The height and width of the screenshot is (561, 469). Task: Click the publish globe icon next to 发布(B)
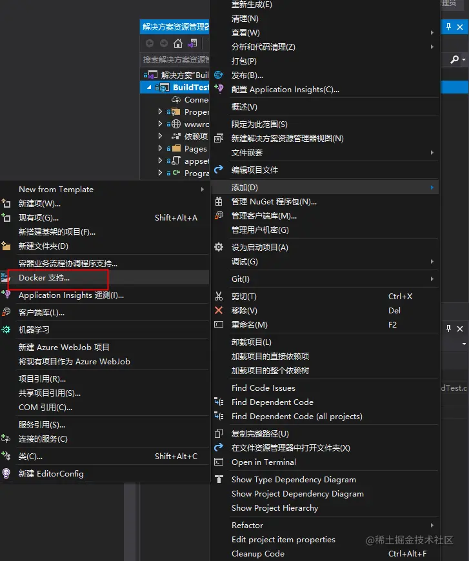click(x=219, y=75)
